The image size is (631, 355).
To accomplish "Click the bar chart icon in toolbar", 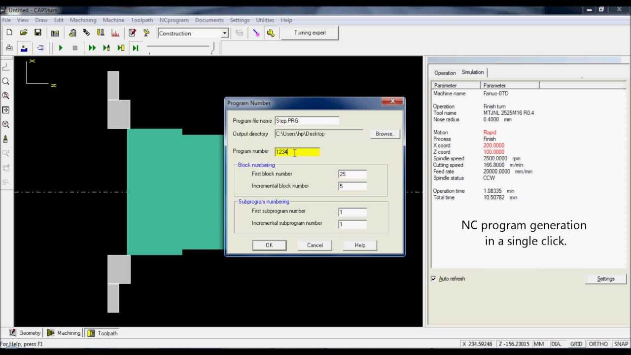I will [115, 33].
